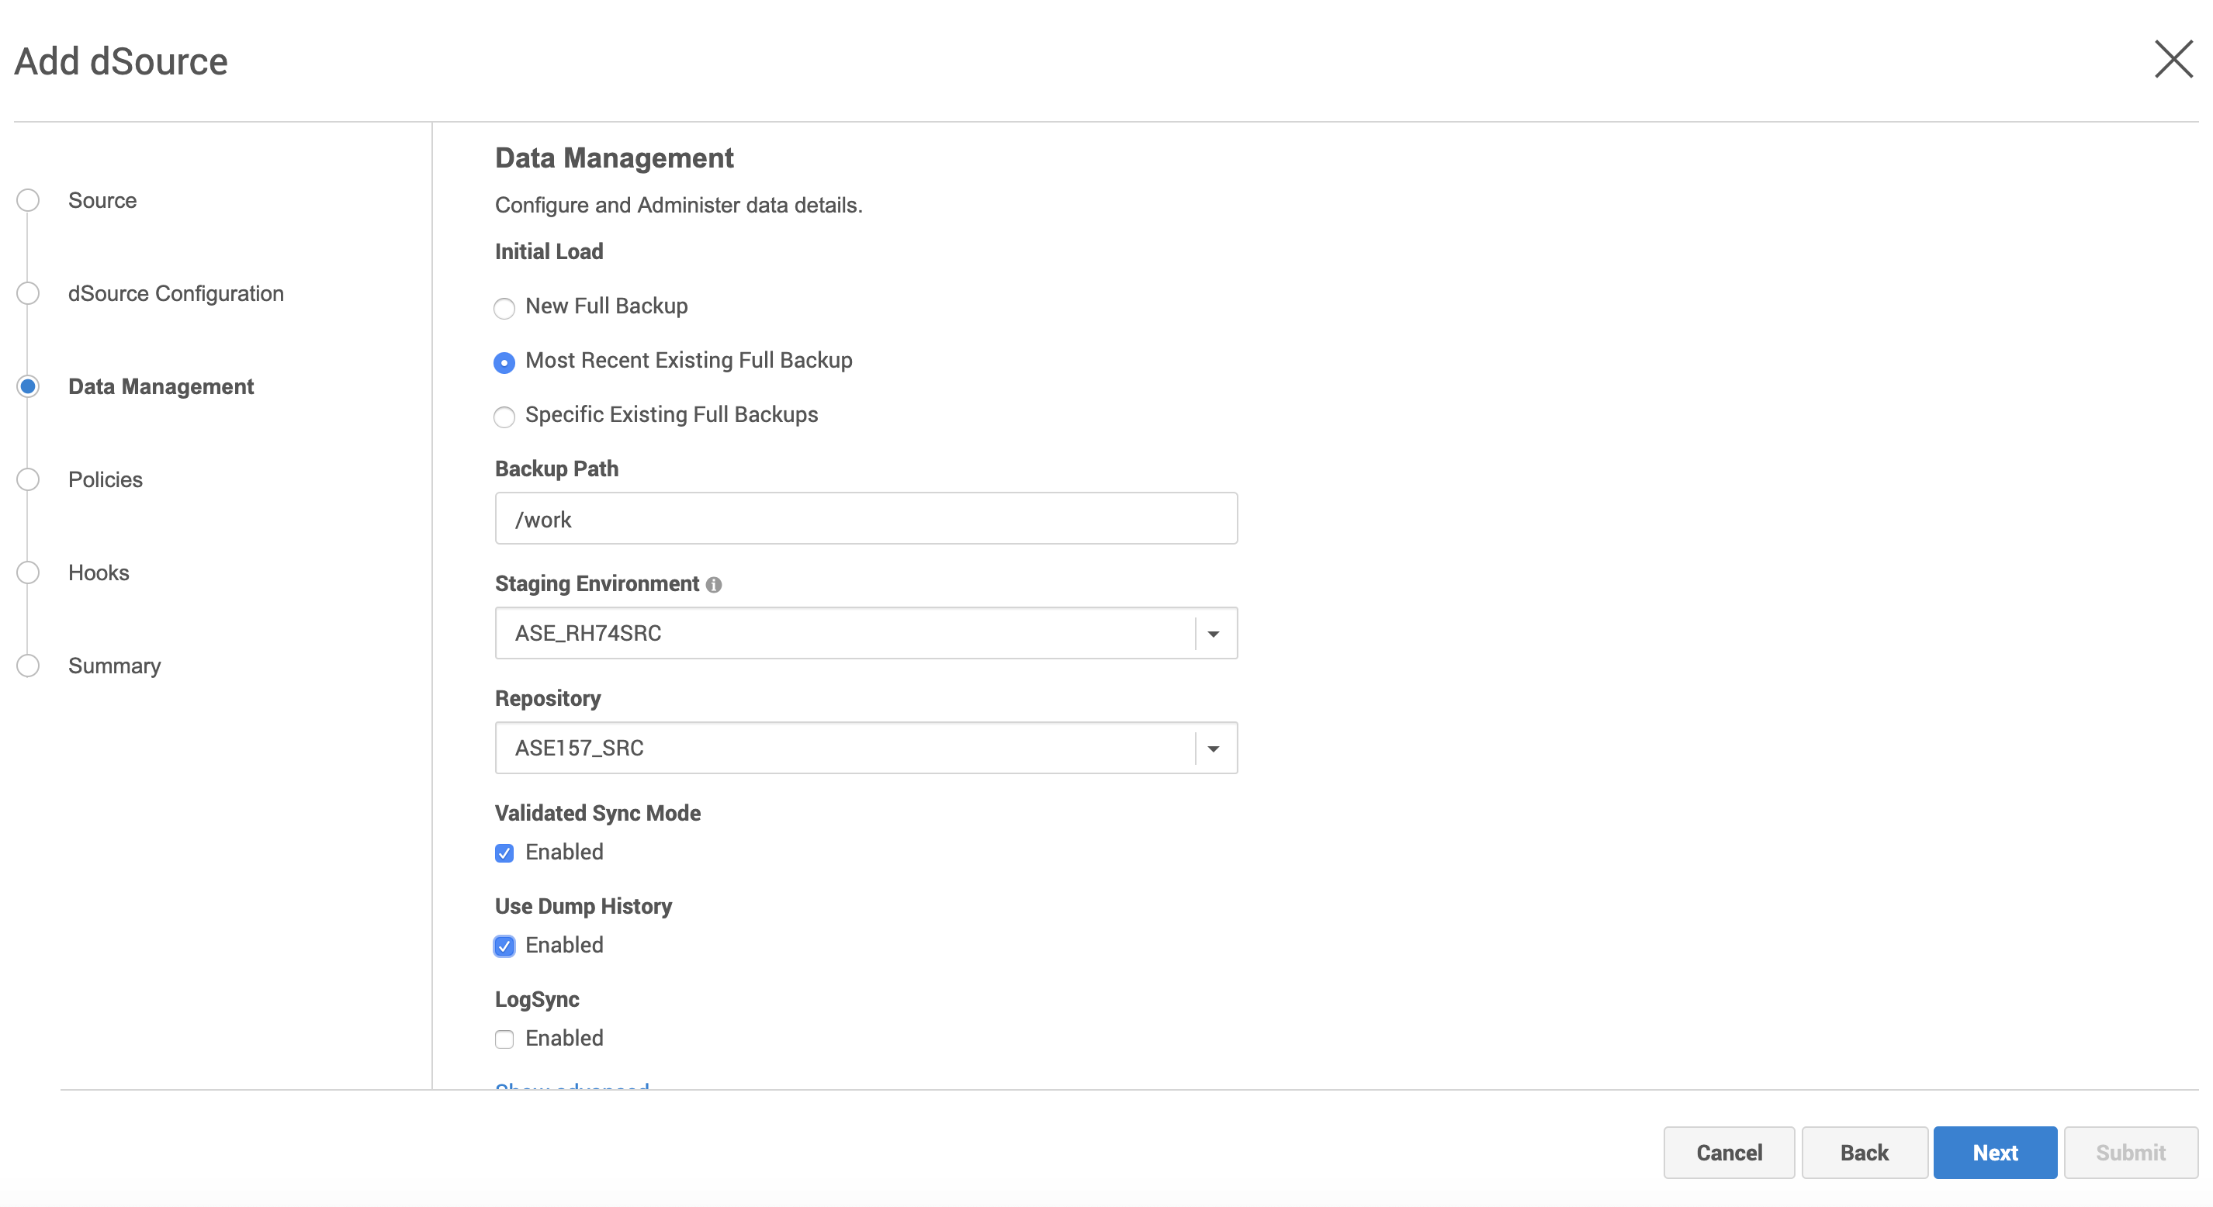
Task: Go to the Source wizard step
Action: point(102,200)
